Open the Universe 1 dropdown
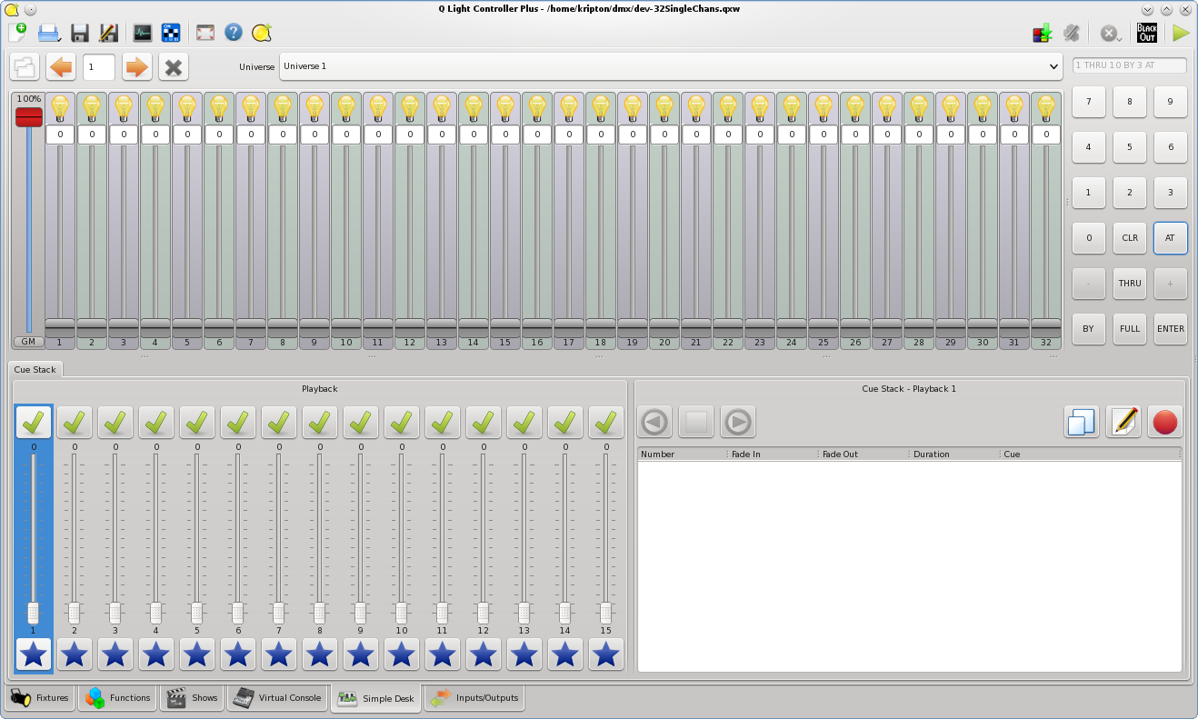The height and width of the screenshot is (719, 1198). [x=672, y=66]
